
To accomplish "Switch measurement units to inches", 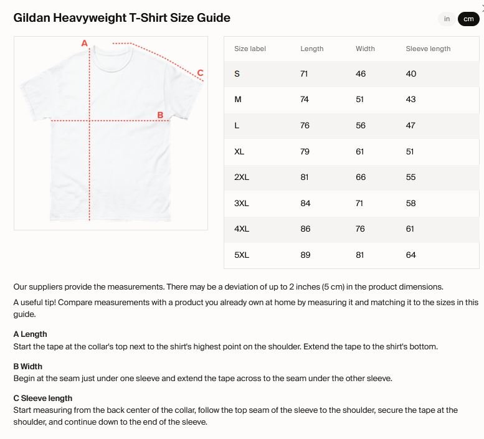I will (447, 19).
